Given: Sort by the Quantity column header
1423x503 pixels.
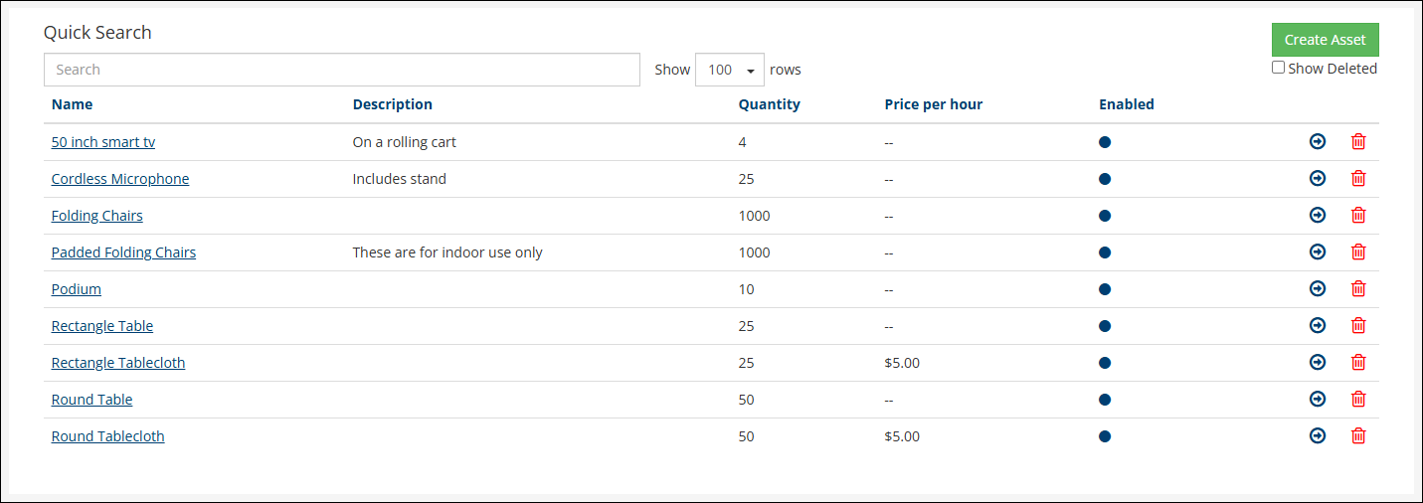Looking at the screenshot, I should click(769, 104).
